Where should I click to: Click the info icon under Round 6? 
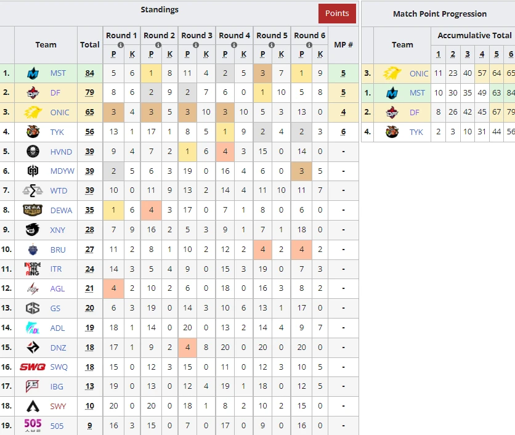tap(310, 45)
